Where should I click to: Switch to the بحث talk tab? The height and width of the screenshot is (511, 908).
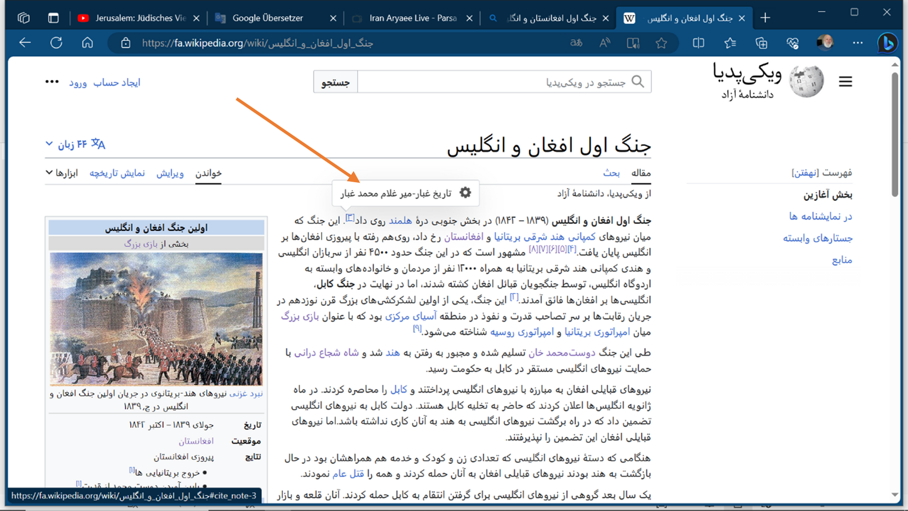(611, 173)
